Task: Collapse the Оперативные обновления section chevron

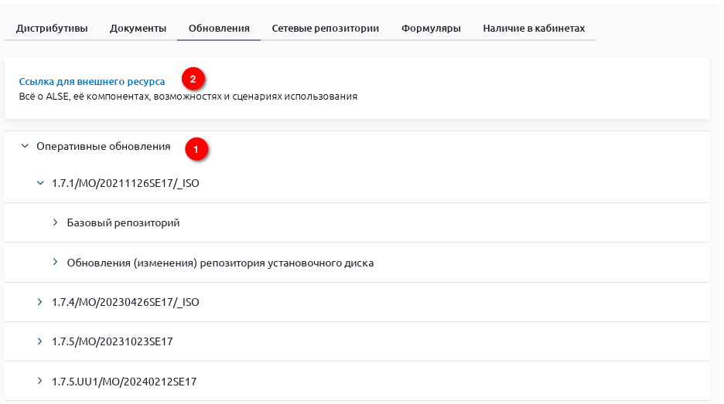Action: (x=25, y=145)
